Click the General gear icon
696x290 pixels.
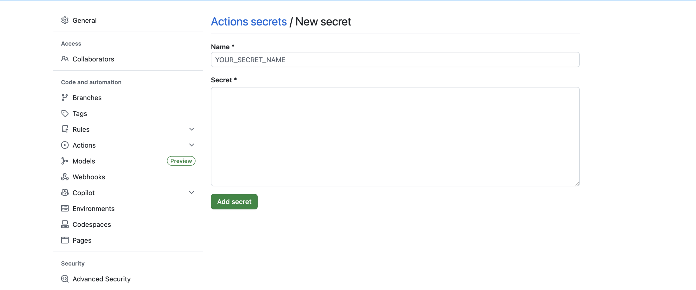tap(65, 20)
